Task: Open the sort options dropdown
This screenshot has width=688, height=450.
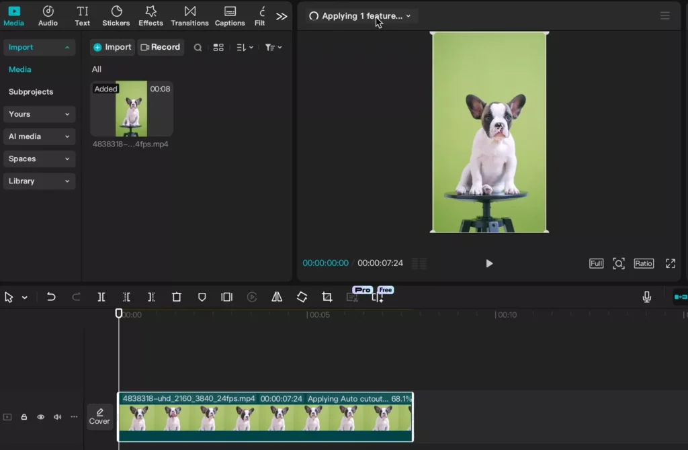Action: pyautogui.click(x=245, y=48)
